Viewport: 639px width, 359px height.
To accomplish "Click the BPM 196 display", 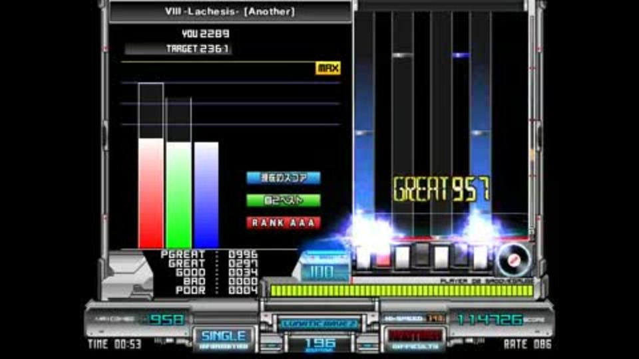I will [319, 344].
